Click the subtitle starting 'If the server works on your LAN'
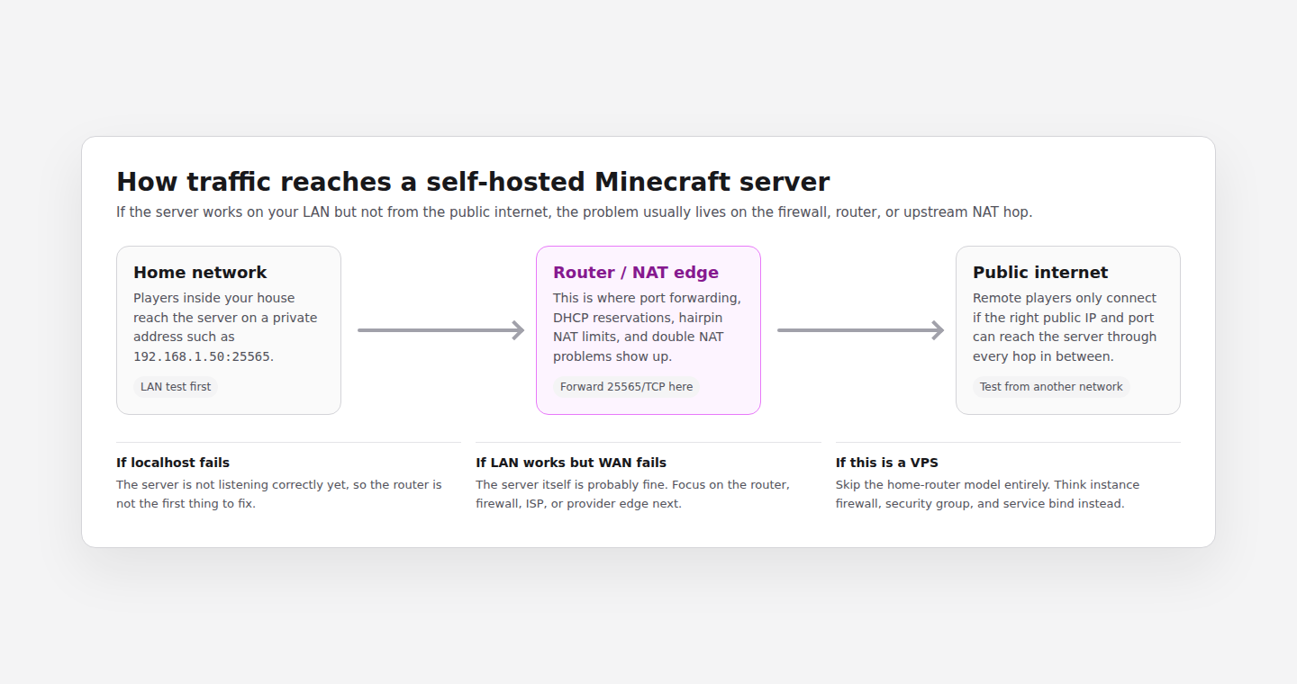Image resolution: width=1297 pixels, height=684 pixels. click(x=574, y=212)
